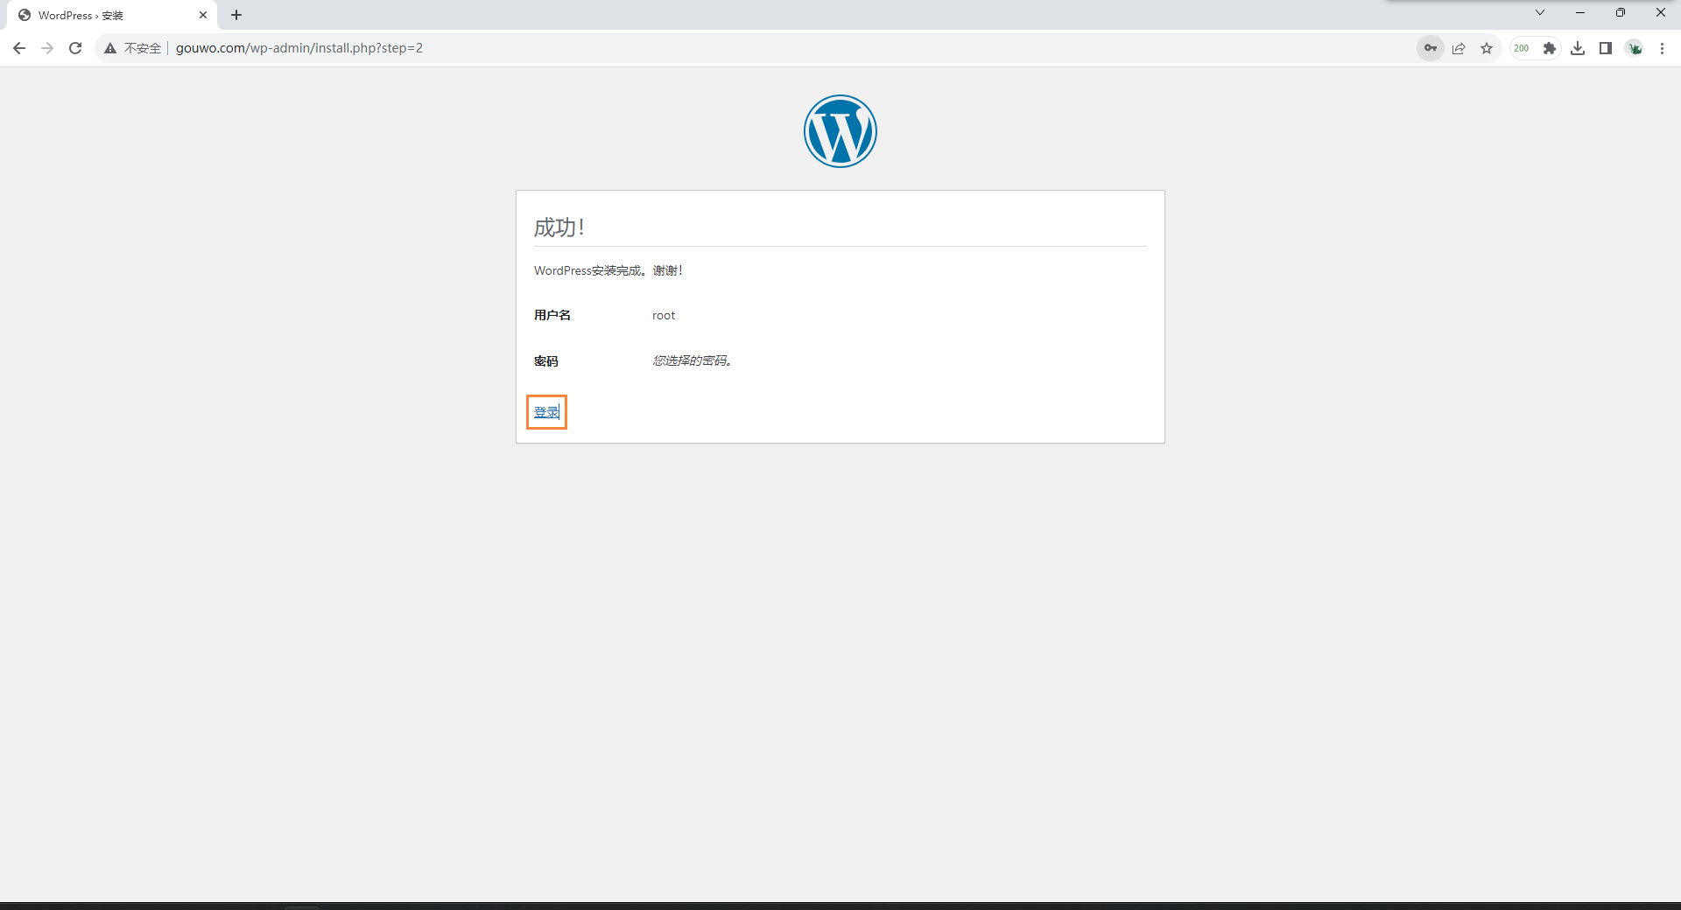1681x910 pixels.
Task: Open the Chrome three-dot menu
Action: 1662,48
